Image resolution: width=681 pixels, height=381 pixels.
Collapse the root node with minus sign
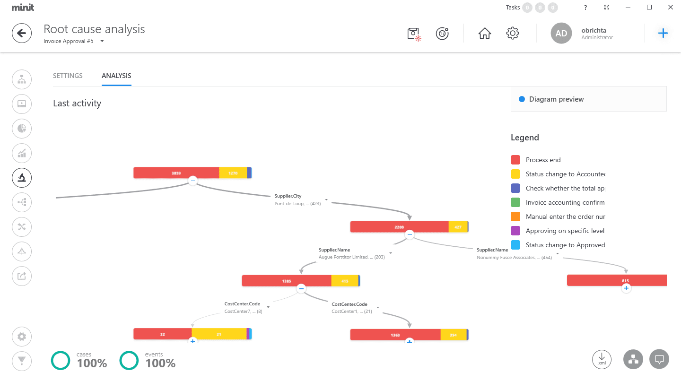192,181
